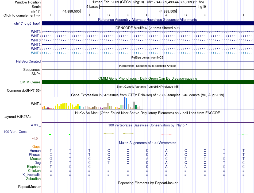The height and width of the screenshot is (193, 254).
Task: Click the tallest dark blue GTEx expression bar
Action: click(125, 103)
